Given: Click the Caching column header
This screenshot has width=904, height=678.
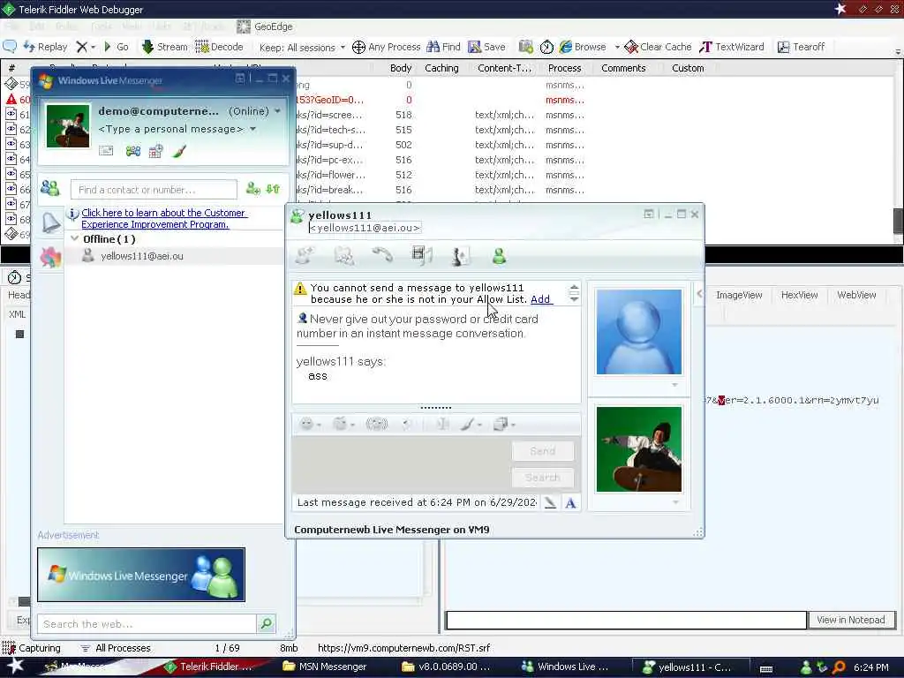Looking at the screenshot, I should pos(441,68).
